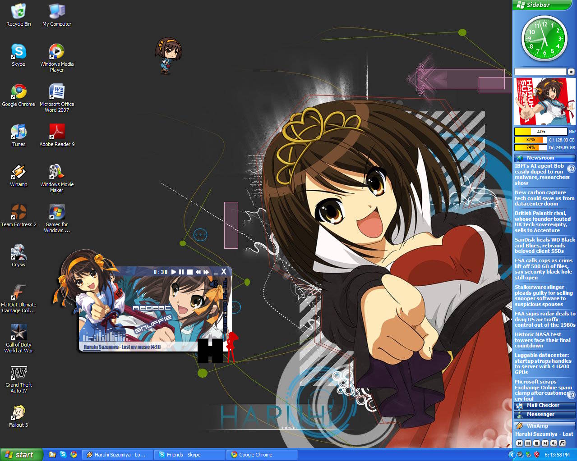The width and height of the screenshot is (577, 461).
Task: Select the Grand Theft Auto IV icon
Action: pos(18,373)
